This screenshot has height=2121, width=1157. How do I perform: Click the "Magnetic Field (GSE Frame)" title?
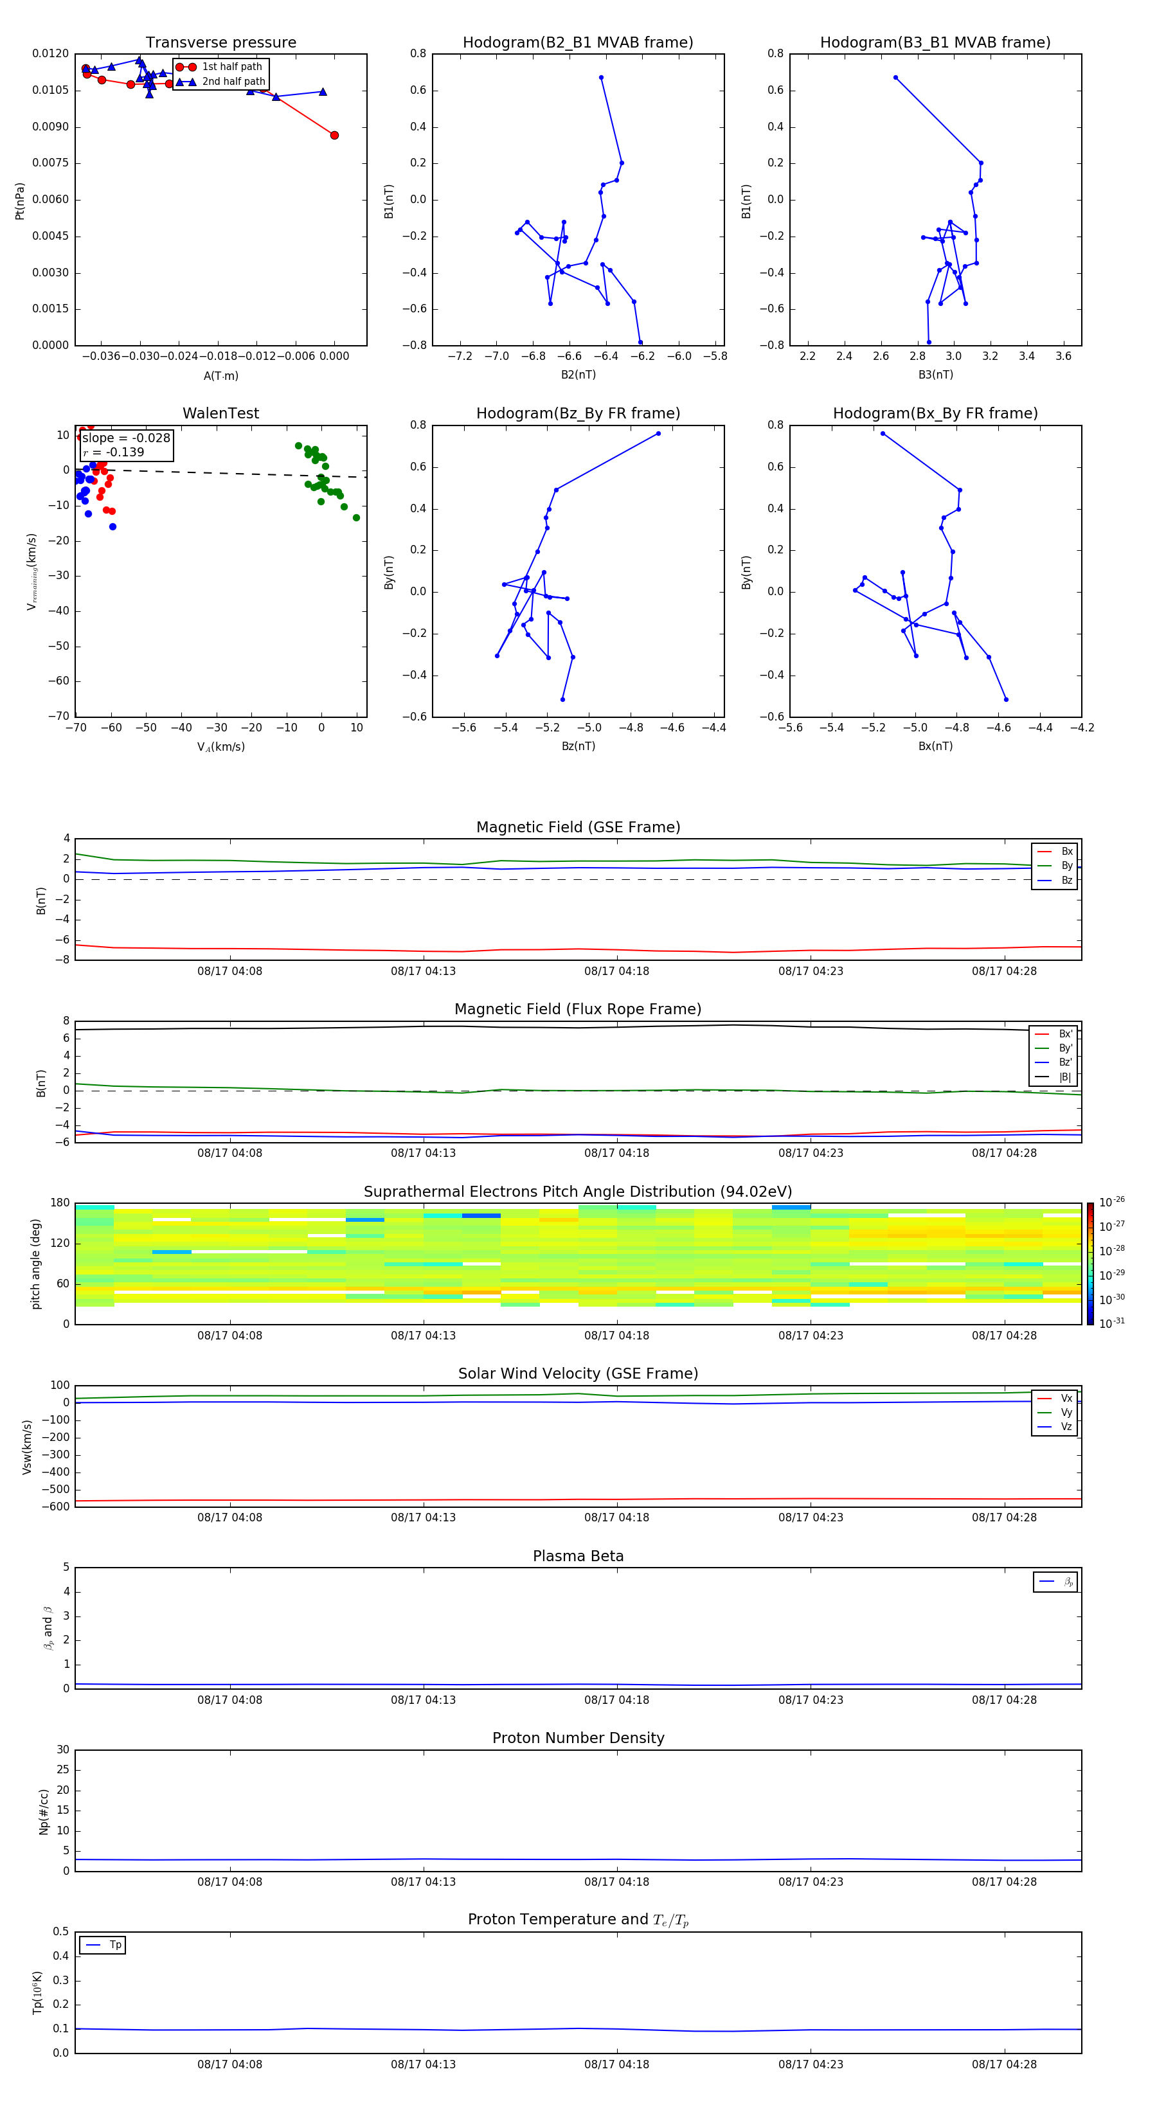click(578, 827)
